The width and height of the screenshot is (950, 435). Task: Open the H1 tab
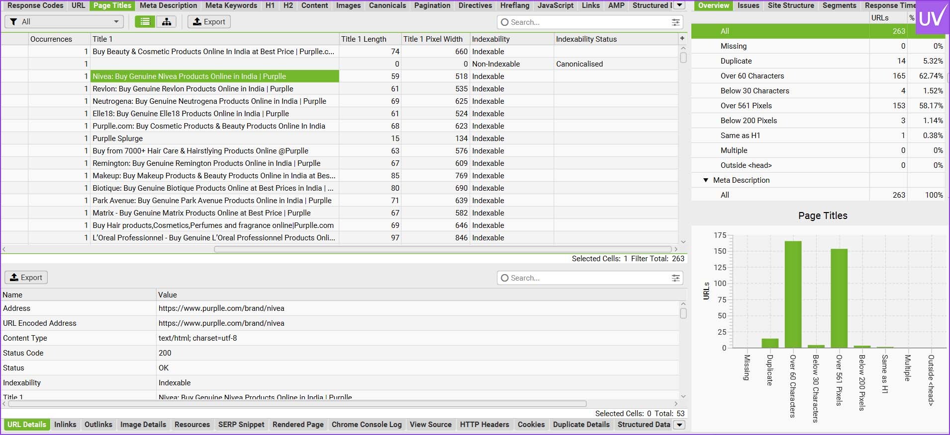[270, 5]
